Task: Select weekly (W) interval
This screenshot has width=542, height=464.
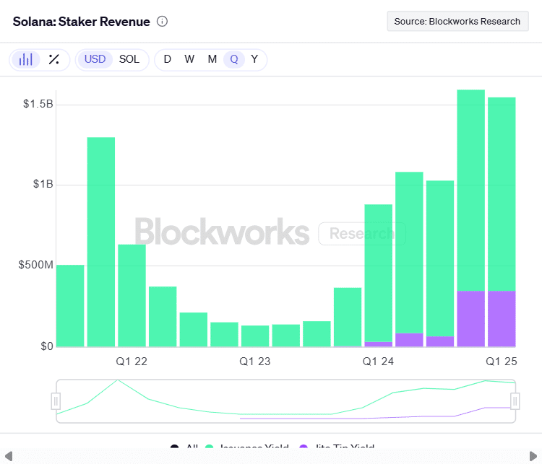Action: coord(189,59)
